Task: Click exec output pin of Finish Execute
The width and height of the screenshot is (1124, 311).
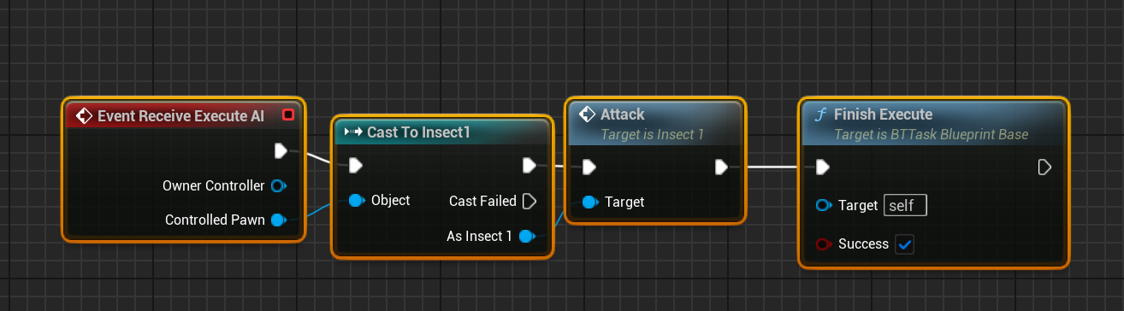Action: [x=1044, y=167]
